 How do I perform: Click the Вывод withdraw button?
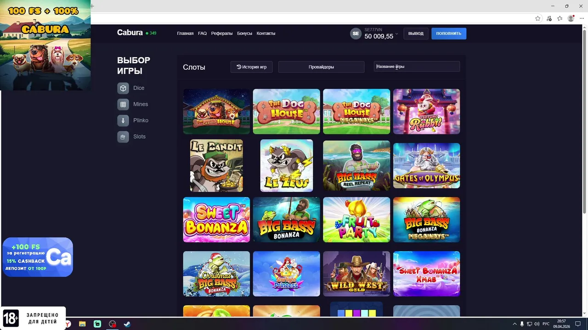pos(416,33)
